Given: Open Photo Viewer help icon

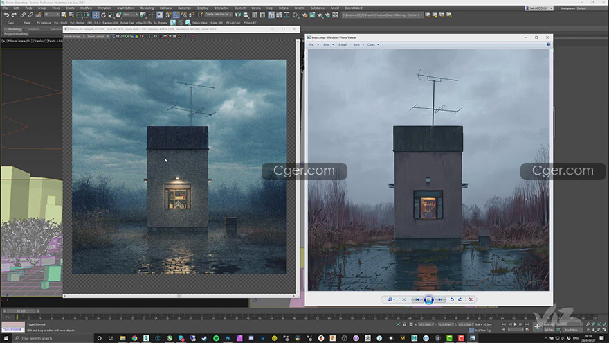Looking at the screenshot, I should tap(548, 44).
